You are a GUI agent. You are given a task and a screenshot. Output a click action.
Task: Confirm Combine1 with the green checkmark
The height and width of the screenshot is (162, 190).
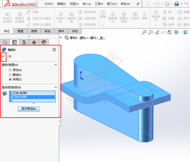pyautogui.click(x=3, y=56)
